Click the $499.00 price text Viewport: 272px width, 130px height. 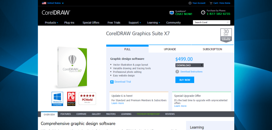184,59
